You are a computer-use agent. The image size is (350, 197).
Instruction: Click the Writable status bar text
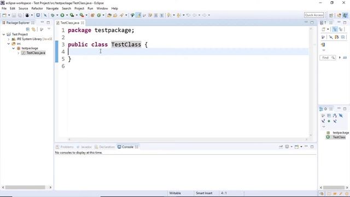coord(175,193)
